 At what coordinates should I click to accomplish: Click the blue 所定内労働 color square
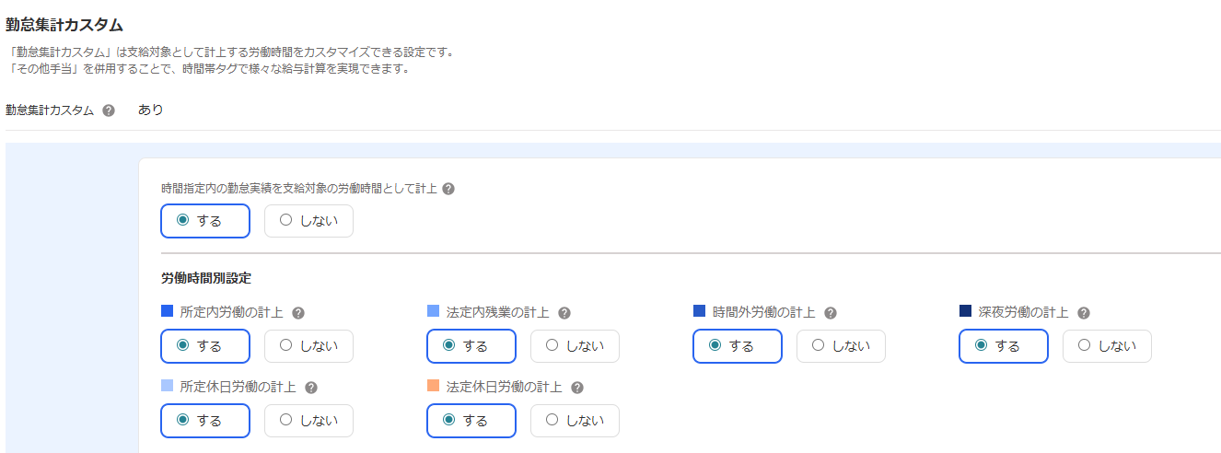coord(168,311)
